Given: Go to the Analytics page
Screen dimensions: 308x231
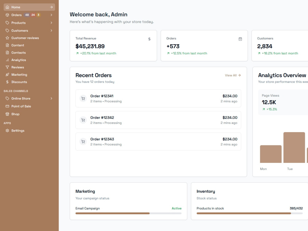Looking at the screenshot, I should 29,60.
